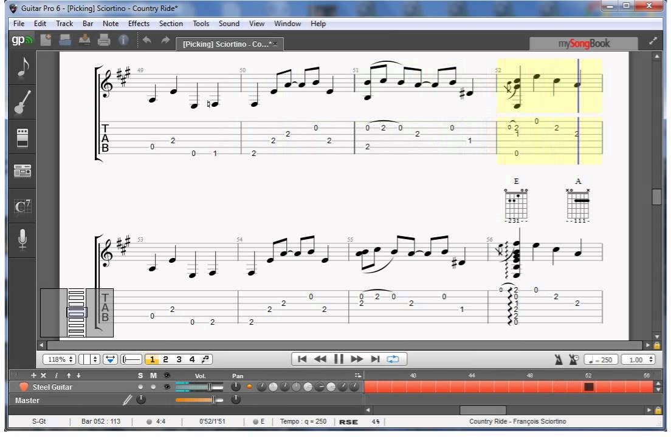
Task: Open the mySongBook tab
Action: pyautogui.click(x=583, y=44)
